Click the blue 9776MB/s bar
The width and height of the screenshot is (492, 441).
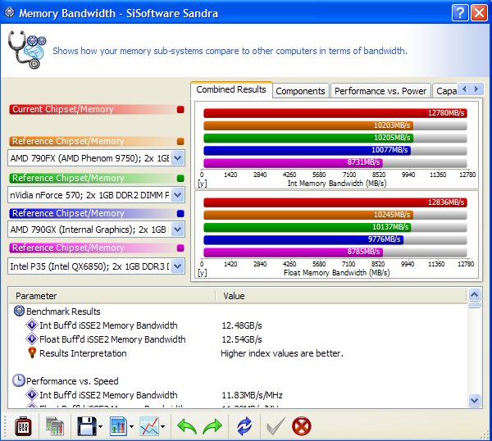[303, 239]
